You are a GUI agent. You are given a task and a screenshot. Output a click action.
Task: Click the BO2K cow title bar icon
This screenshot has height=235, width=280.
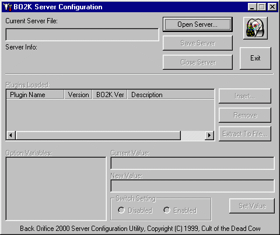tap(8, 7)
